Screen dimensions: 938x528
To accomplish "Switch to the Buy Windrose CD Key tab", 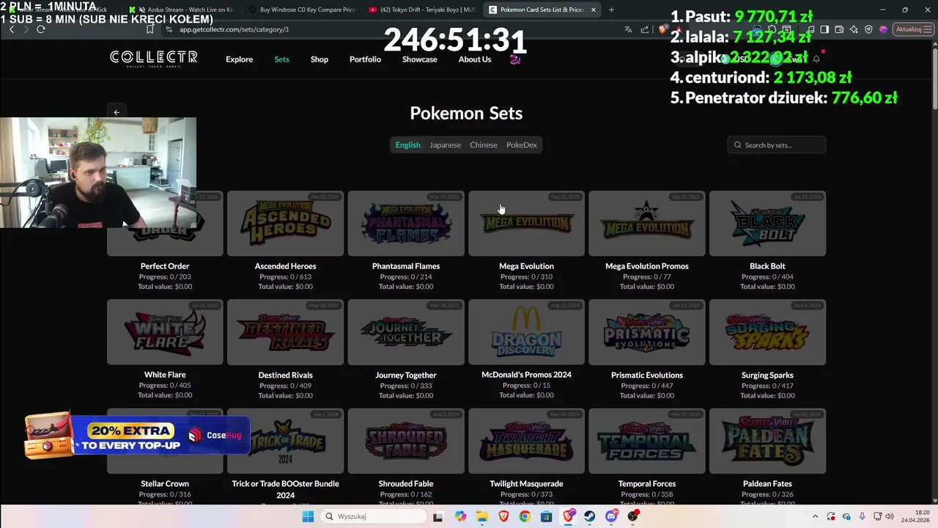I will (302, 10).
